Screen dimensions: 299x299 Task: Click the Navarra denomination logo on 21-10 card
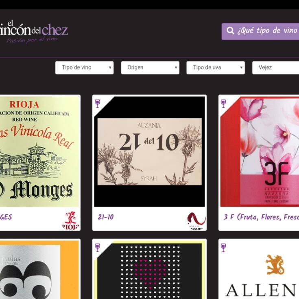coord(196,221)
